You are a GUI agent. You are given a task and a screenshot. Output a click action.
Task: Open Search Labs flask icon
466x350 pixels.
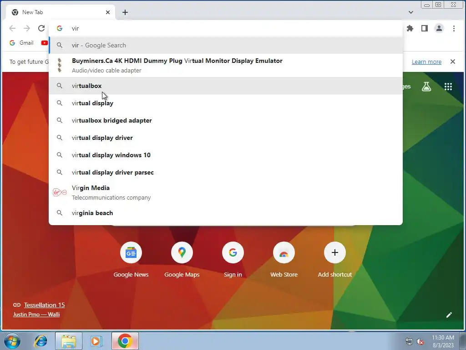click(426, 87)
